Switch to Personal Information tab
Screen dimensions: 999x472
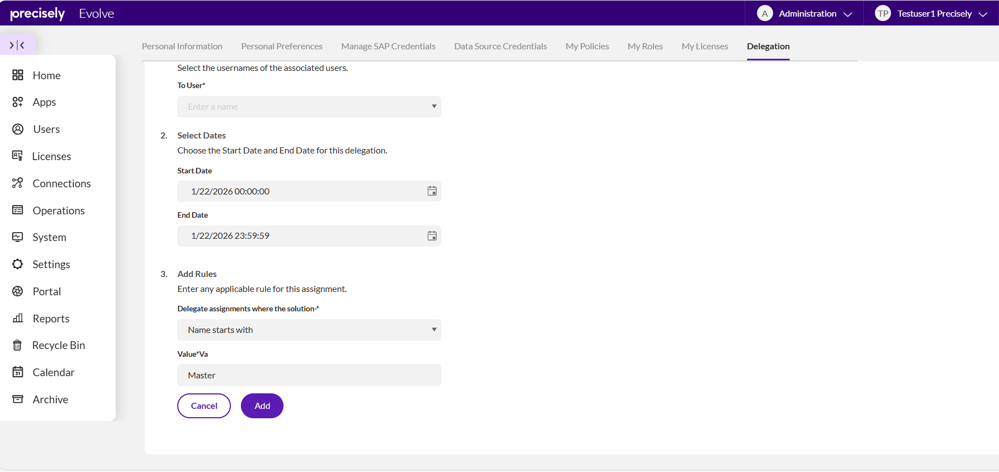point(182,47)
